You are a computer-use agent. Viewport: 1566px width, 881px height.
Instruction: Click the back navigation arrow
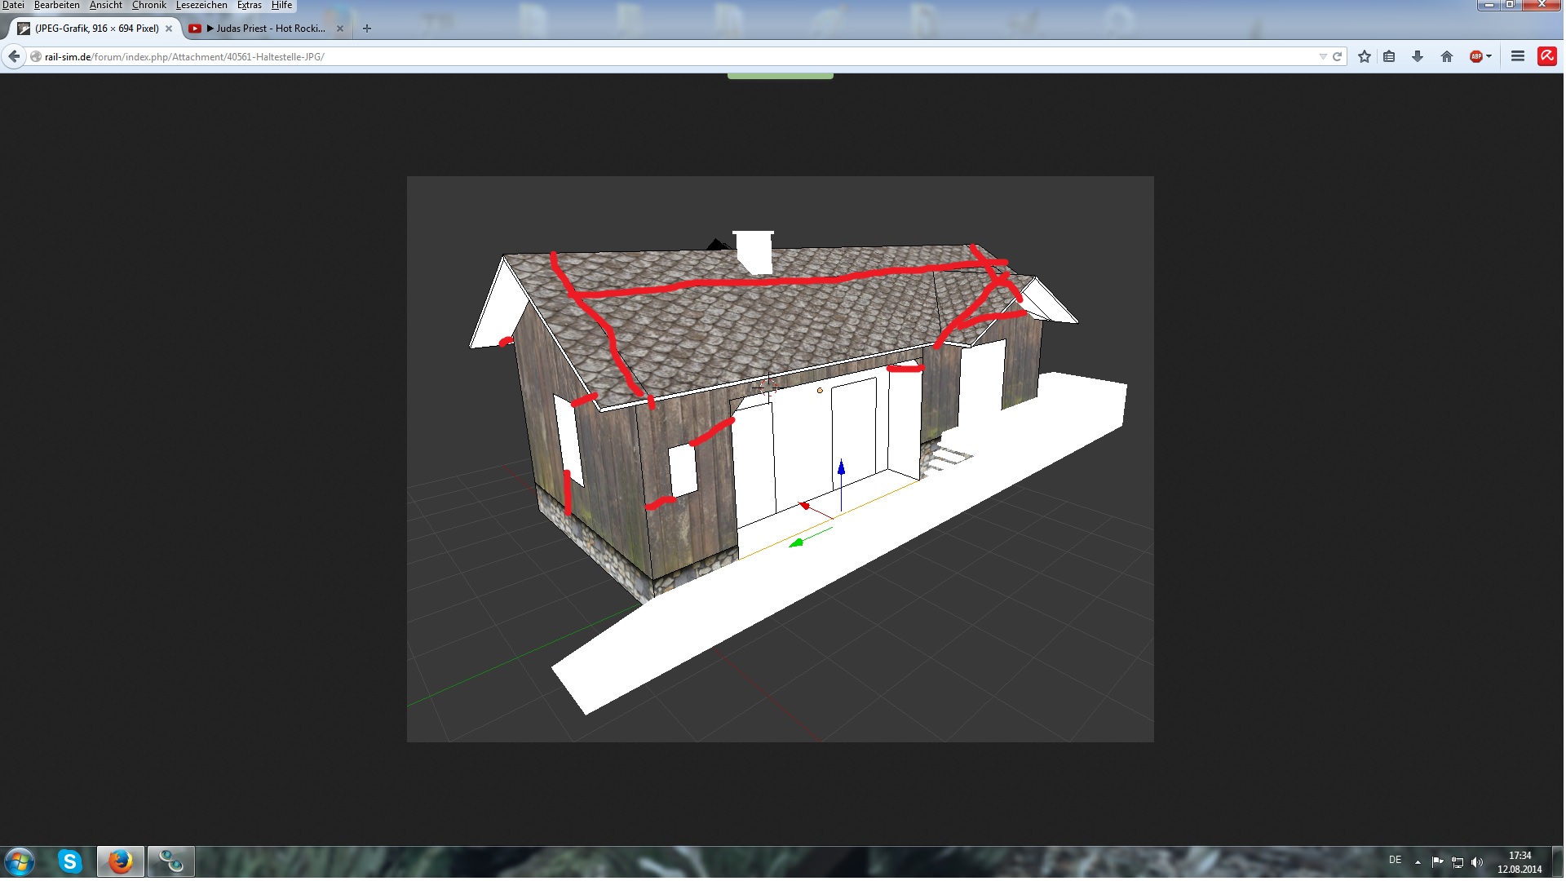14,56
